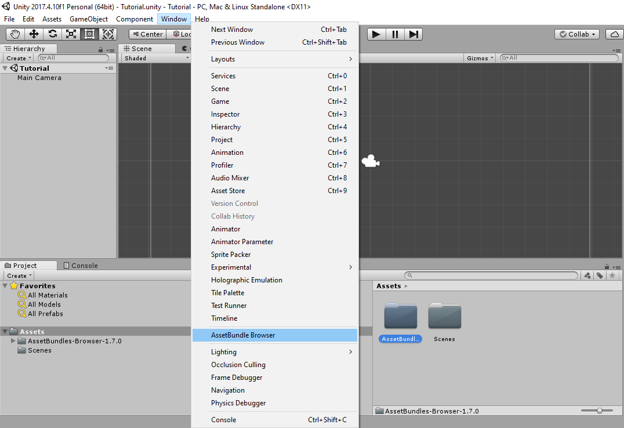Screen dimensions: 624x428
Task: Open Hierarchy Create dropdown
Action: click(x=19, y=58)
